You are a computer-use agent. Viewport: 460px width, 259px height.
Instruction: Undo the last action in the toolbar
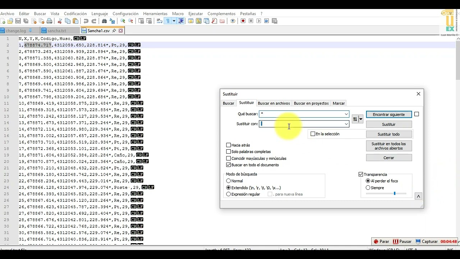coord(86,21)
